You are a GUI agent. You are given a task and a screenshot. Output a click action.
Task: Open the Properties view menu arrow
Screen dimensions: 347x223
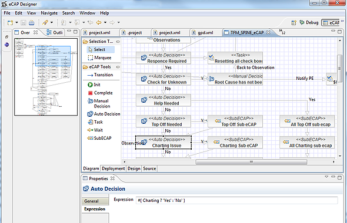326,177
